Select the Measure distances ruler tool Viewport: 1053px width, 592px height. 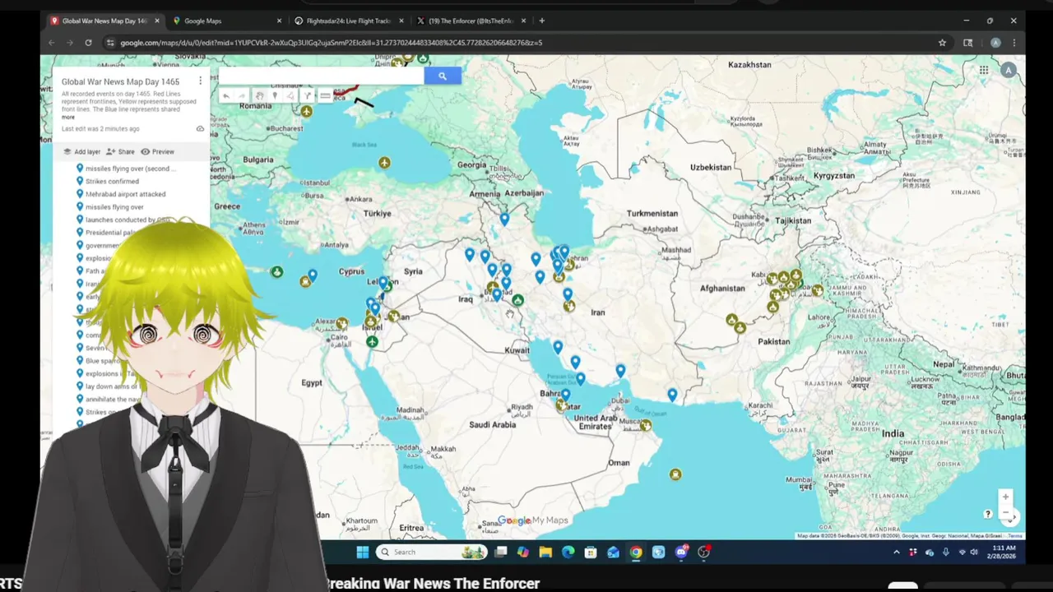point(325,96)
